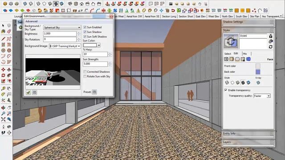The height and width of the screenshot is (160, 285).
Task: Select the Follow Me tool
Action: (x=9, y=75)
